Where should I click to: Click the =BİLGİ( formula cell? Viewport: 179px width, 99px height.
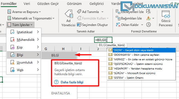pos(103,40)
